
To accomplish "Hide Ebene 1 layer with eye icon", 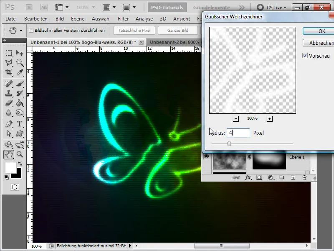I will click(206, 156).
